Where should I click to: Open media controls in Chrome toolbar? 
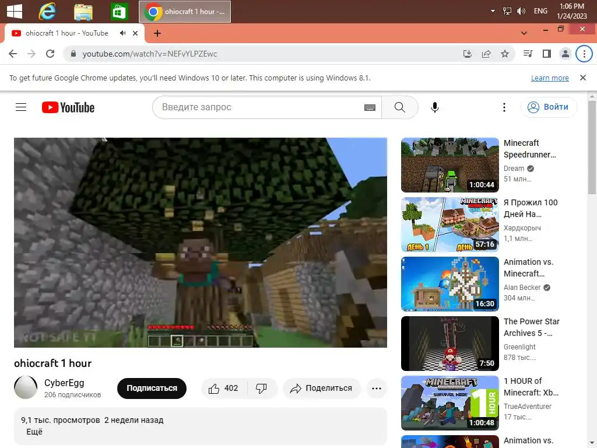click(528, 54)
